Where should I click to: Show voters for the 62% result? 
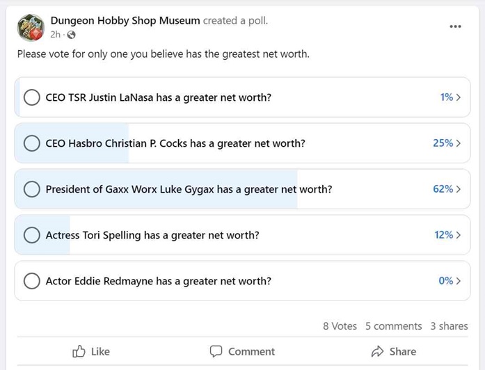point(447,189)
